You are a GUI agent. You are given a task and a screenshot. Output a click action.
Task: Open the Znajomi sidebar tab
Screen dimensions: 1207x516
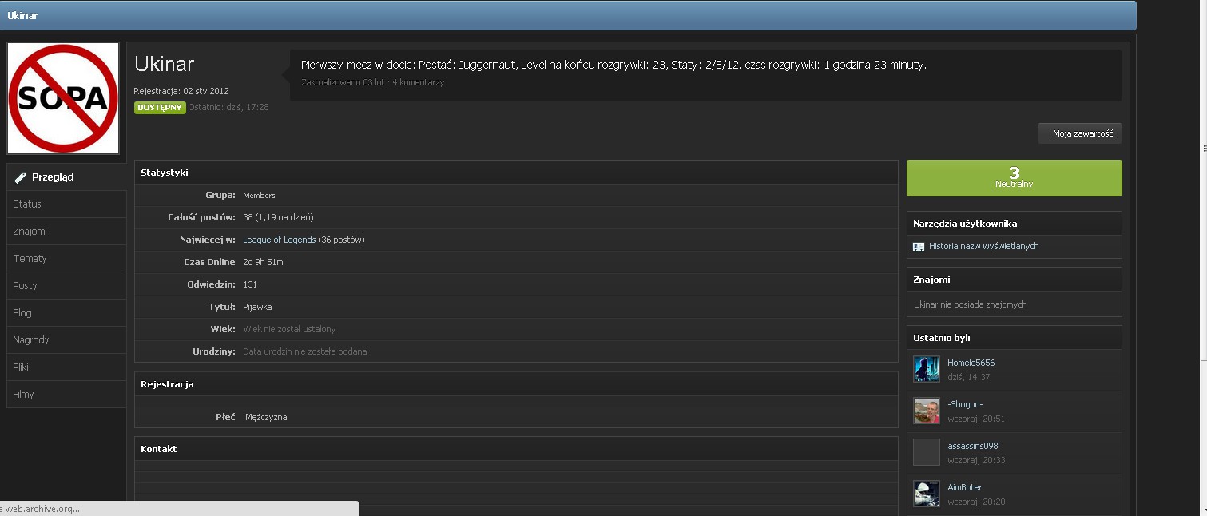[x=66, y=232]
